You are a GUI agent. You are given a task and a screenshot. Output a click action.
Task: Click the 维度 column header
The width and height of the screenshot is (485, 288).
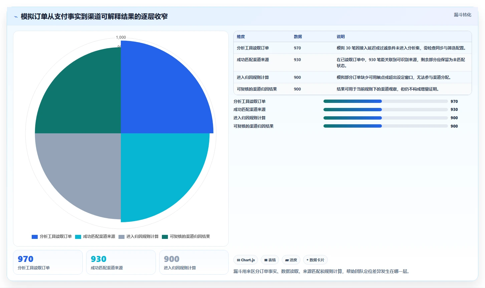tap(241, 37)
